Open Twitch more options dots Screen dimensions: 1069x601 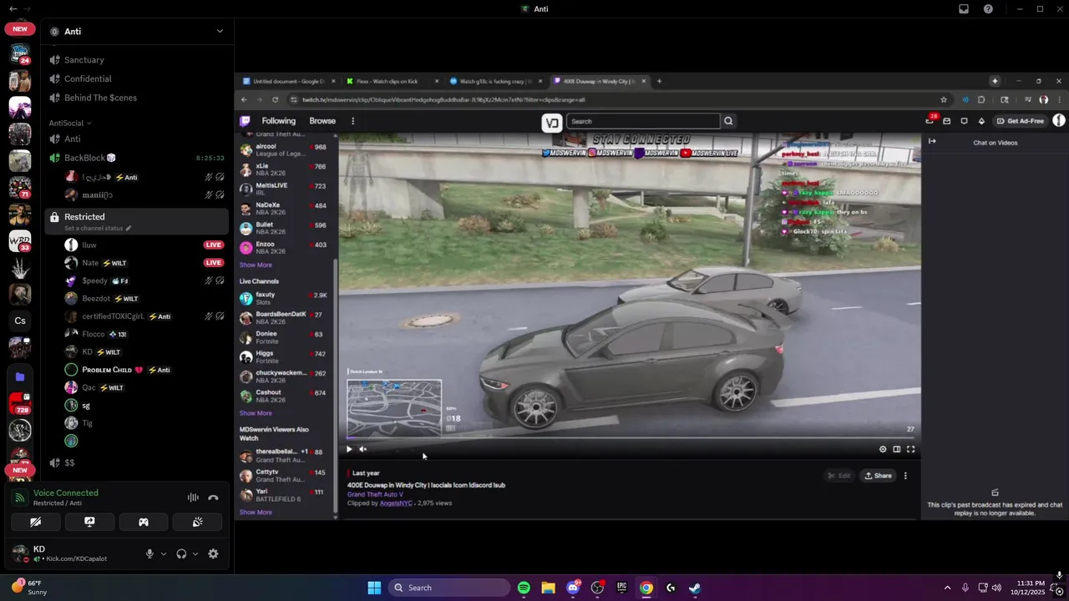pos(352,121)
